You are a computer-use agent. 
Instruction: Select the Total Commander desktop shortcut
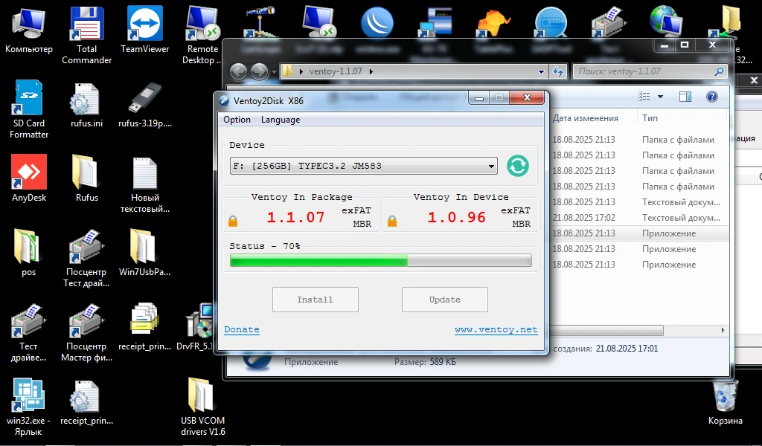[86, 35]
